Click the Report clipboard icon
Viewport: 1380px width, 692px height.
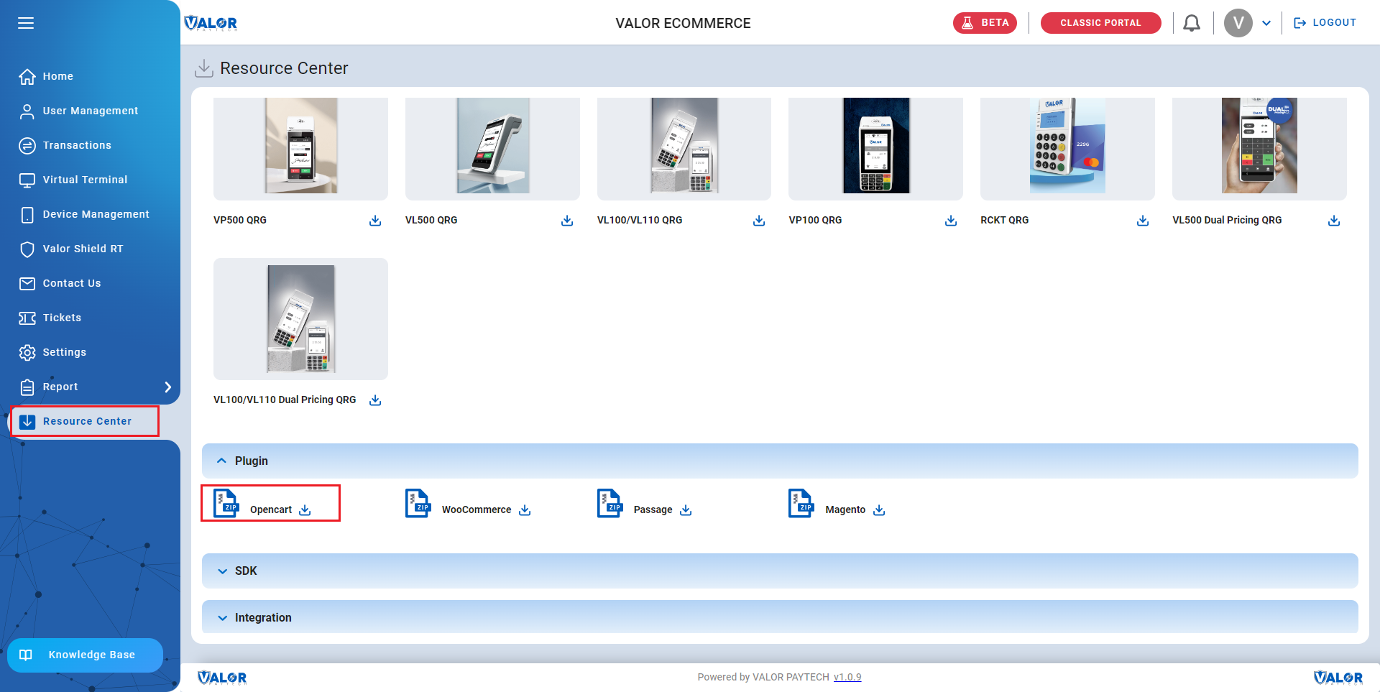point(27,387)
